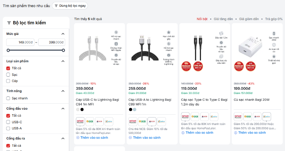Click the NCB payment icon on the Type C cable card
The height and width of the screenshot is (151, 285).
(x=204, y=117)
